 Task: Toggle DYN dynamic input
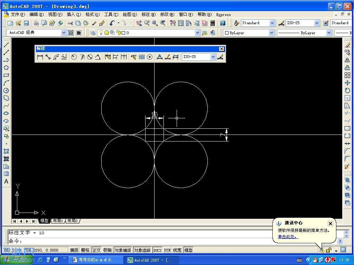click(167, 250)
